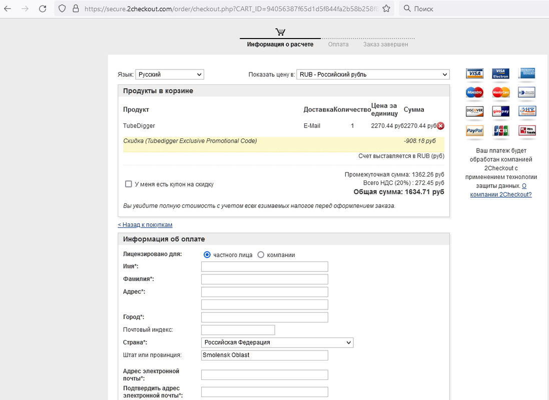Open the "О компании 2Checkout?" link
This screenshot has width=549, height=400.
click(x=500, y=190)
